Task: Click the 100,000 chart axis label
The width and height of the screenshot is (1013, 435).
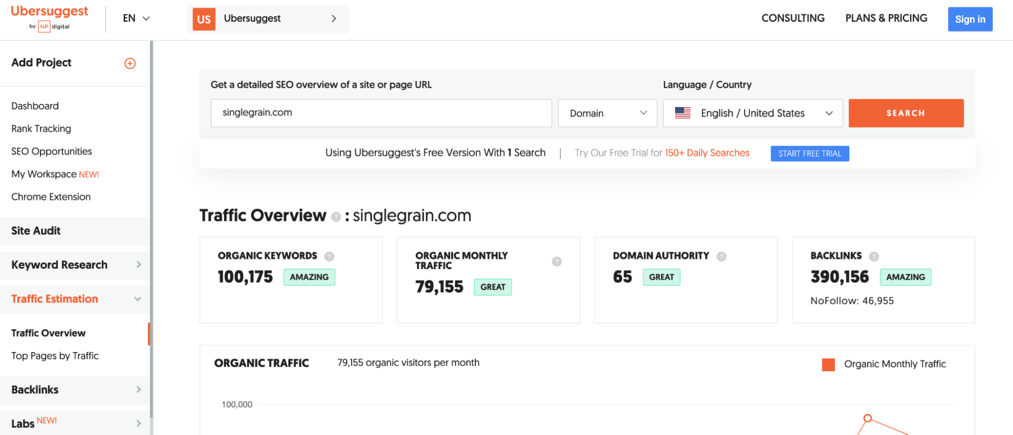Action: [237, 405]
